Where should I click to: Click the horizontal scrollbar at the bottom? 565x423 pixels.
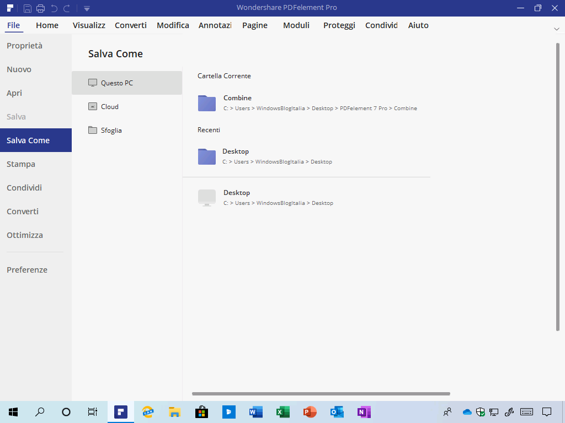click(x=321, y=394)
